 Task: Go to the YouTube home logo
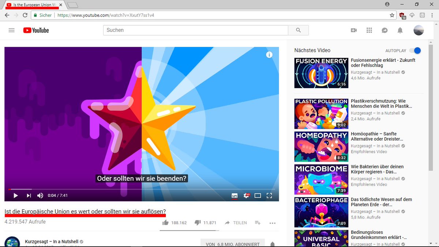pos(36,30)
